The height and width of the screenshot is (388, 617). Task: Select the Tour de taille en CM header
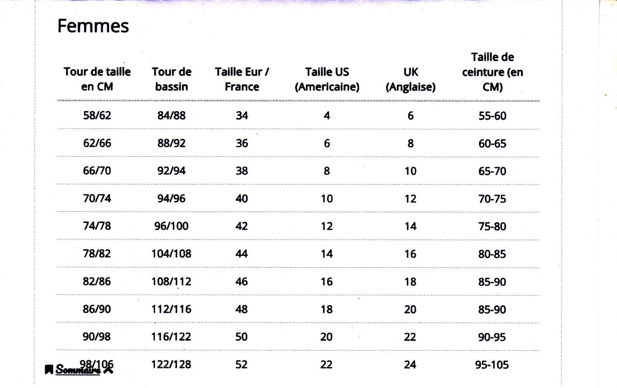pyautogui.click(x=97, y=79)
